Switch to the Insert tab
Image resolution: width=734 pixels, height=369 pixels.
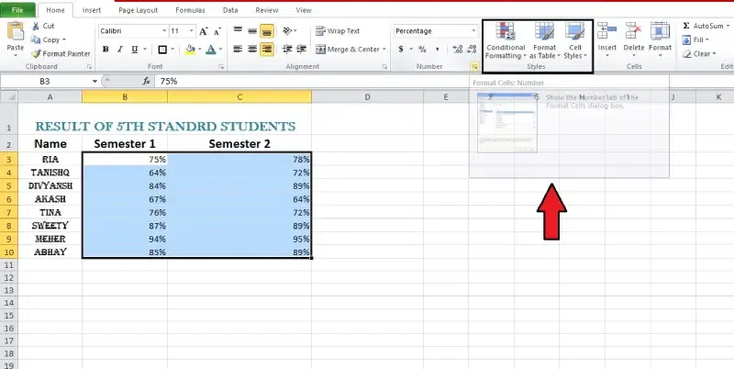coord(92,10)
